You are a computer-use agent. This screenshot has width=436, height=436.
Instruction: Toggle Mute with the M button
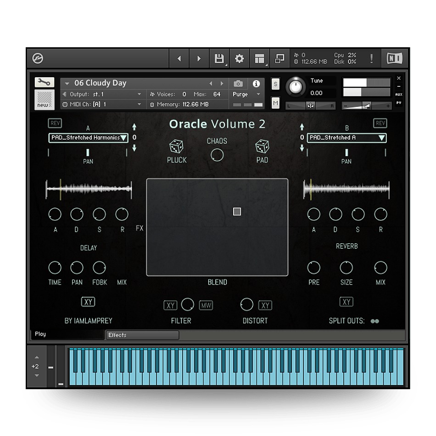click(275, 104)
